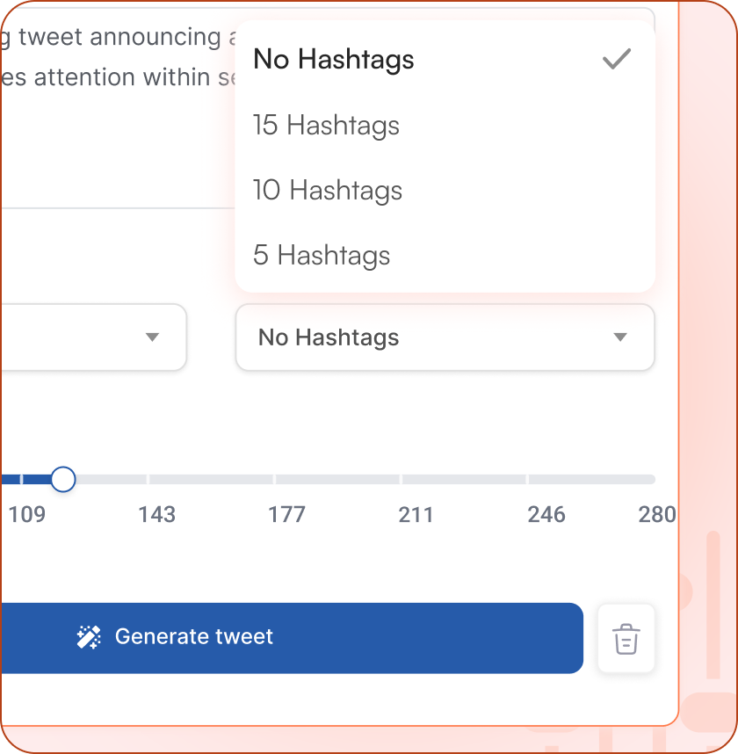Click the magic wand icon on Generate tweet
Screen dimensions: 738x754
[x=89, y=637]
